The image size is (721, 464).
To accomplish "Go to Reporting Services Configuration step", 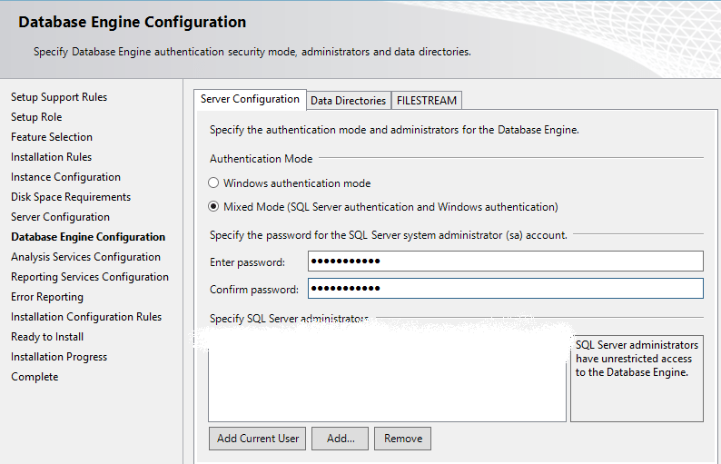I will coord(90,277).
